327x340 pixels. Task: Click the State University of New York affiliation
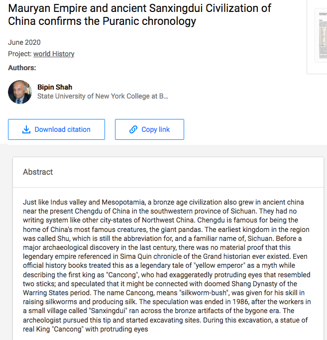[103, 96]
